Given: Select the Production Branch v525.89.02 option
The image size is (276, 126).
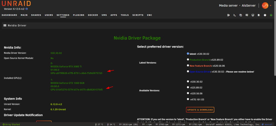Looking at the screenshot, I should [x=188, y=59].
